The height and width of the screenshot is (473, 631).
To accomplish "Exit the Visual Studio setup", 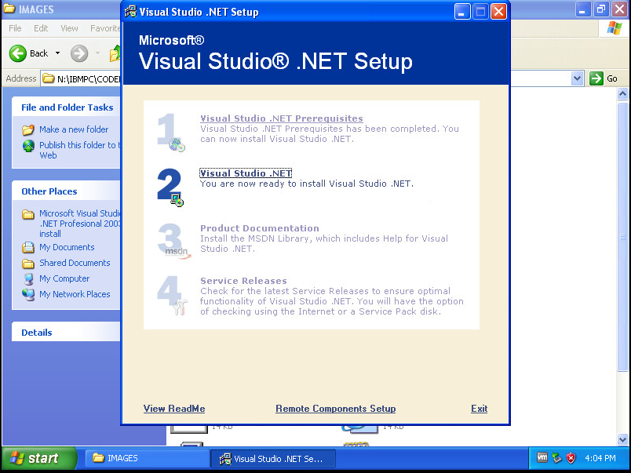I will click(479, 409).
